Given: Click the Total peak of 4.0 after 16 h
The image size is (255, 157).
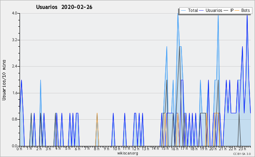Looking at the screenshot, I should pos(178,14).
